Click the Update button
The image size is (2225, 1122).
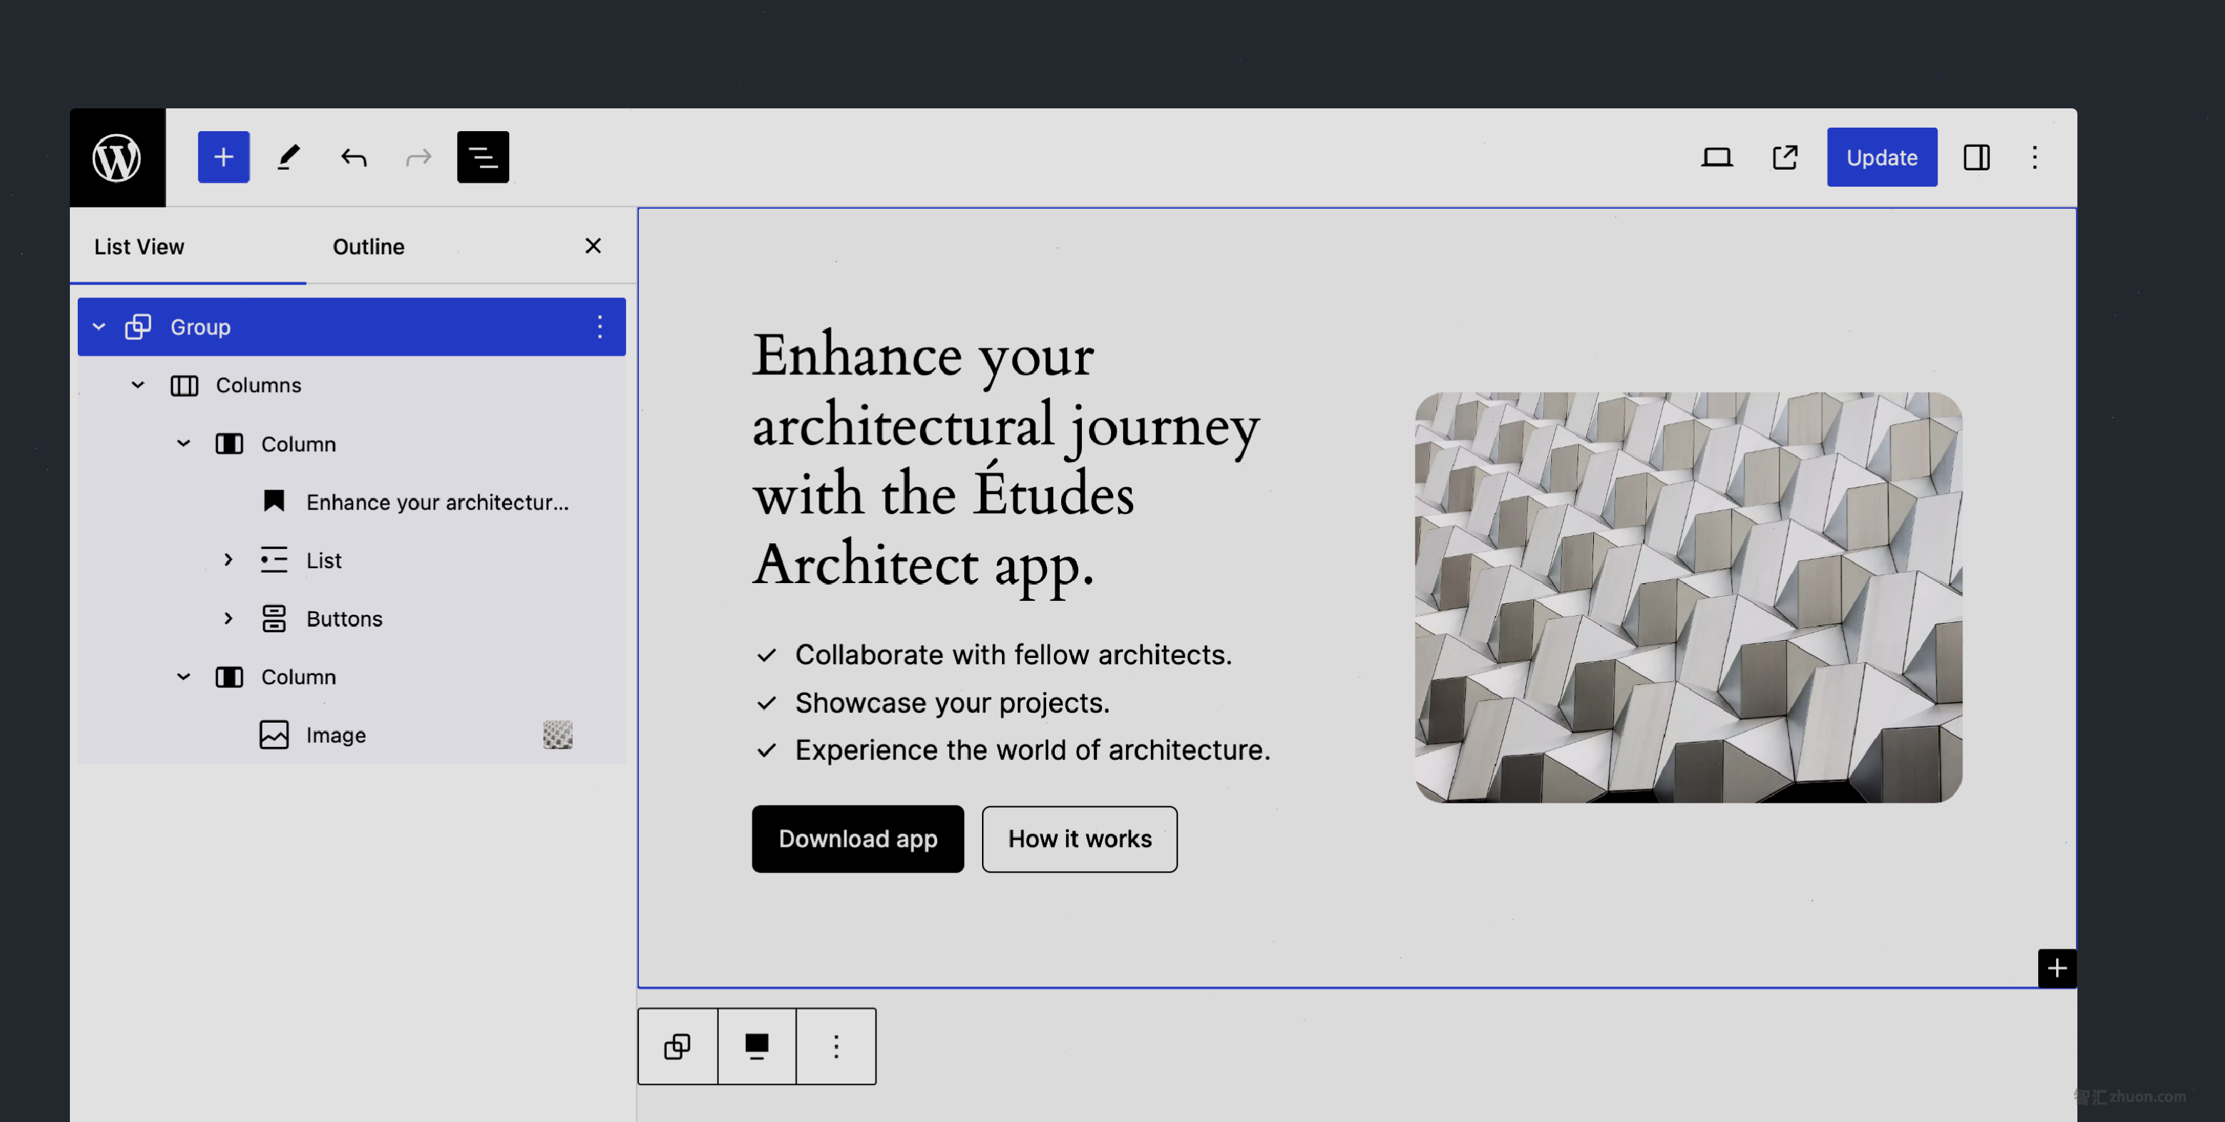coord(1881,156)
